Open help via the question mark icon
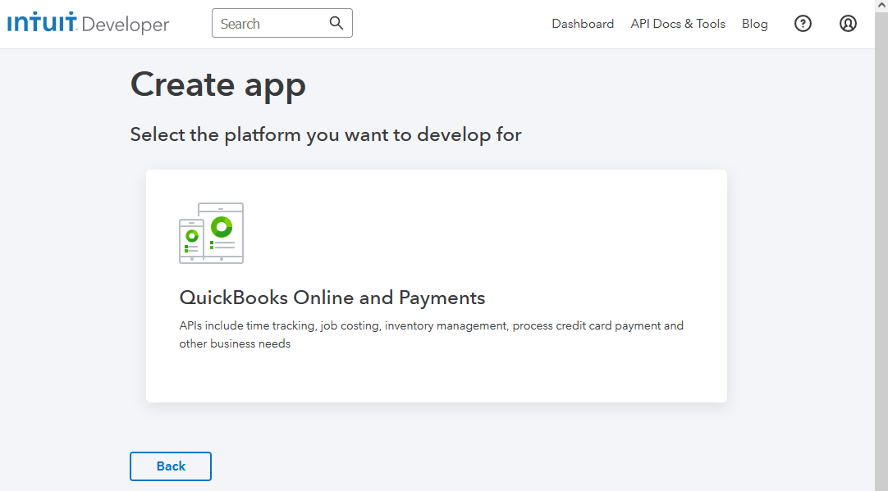The height and width of the screenshot is (491, 888). point(803,24)
